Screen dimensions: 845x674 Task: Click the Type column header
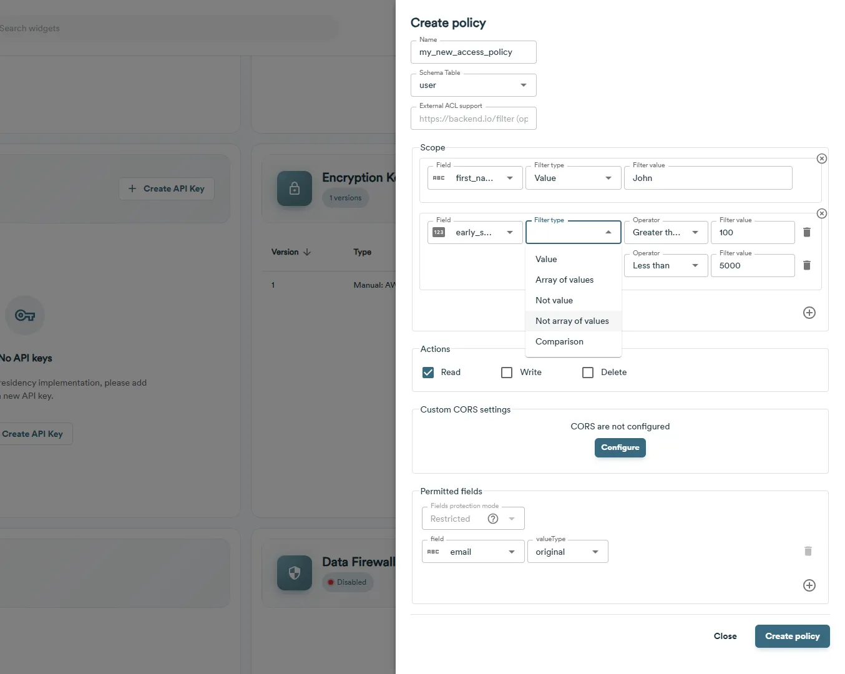click(x=363, y=252)
